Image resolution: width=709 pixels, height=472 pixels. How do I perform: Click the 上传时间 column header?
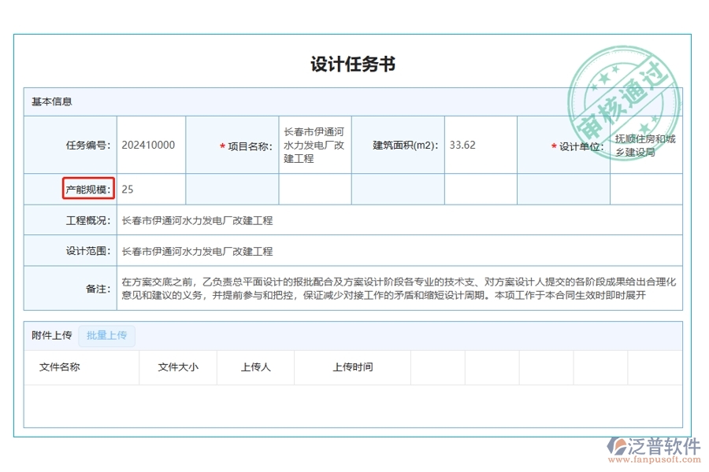(x=353, y=367)
